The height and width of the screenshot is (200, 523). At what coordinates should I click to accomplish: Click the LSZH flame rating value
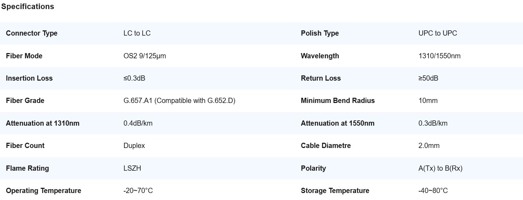click(132, 168)
